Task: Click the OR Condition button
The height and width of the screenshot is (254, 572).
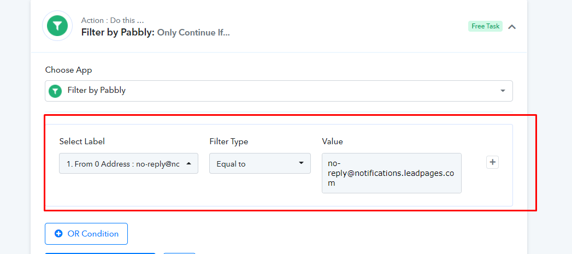Action: [86, 234]
